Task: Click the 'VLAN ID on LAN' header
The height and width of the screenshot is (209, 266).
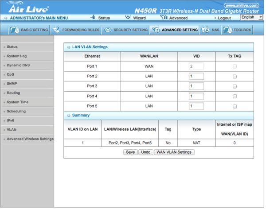Action: point(82,129)
